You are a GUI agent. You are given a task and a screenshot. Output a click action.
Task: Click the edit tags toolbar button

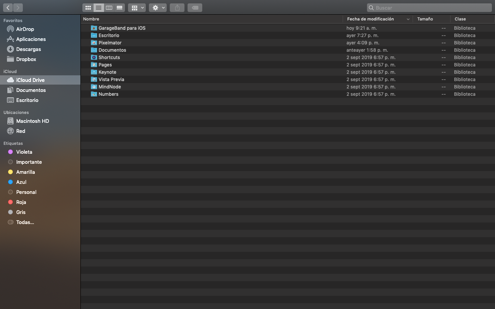(x=195, y=8)
